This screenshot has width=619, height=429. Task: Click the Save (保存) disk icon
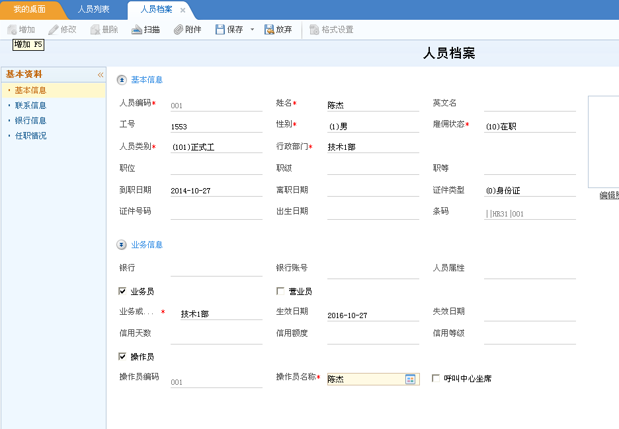tap(220, 30)
